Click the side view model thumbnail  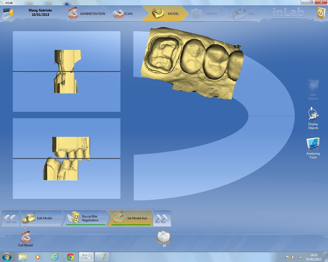67,71
